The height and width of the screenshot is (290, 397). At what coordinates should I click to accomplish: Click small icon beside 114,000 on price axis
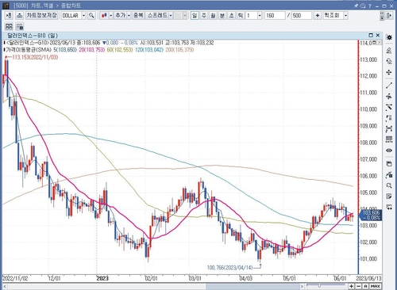tap(375, 43)
